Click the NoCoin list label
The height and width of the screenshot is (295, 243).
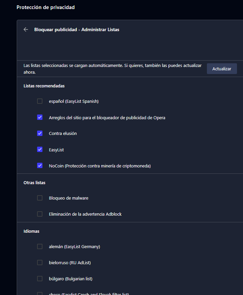(100, 166)
